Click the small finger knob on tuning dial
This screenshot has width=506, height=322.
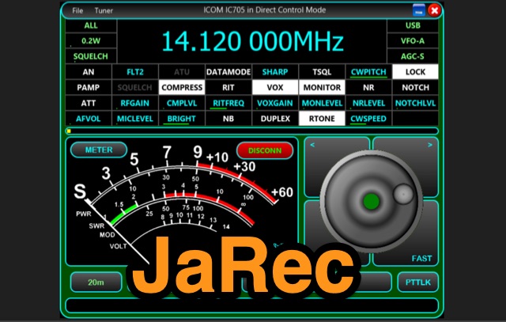[x=403, y=192]
